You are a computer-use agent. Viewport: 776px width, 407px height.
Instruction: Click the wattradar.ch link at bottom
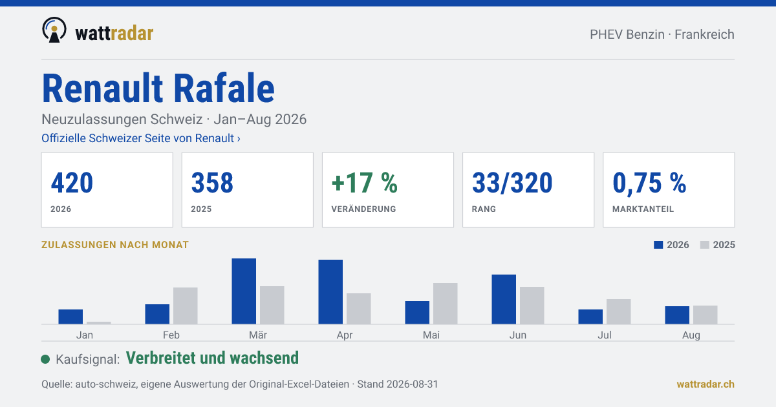(706, 384)
